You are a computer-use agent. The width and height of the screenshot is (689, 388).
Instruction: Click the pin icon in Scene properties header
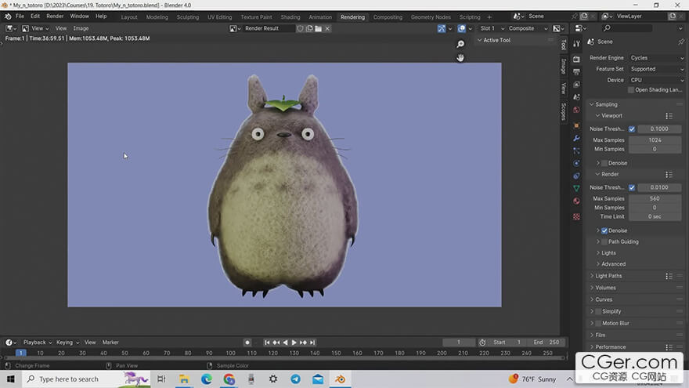(680, 42)
